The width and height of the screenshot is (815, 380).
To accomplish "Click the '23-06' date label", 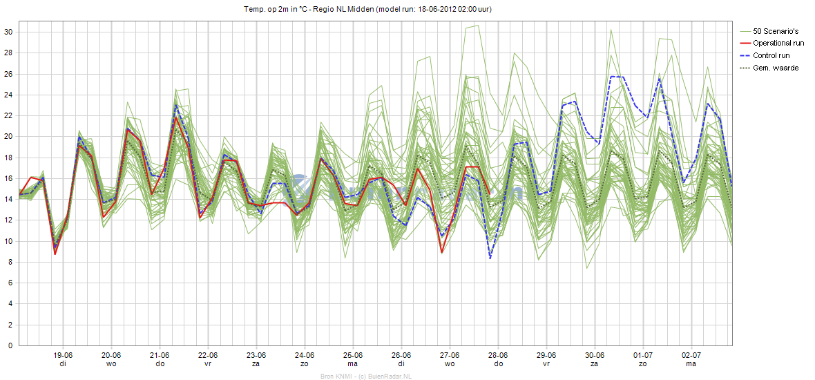I will pos(256,356).
